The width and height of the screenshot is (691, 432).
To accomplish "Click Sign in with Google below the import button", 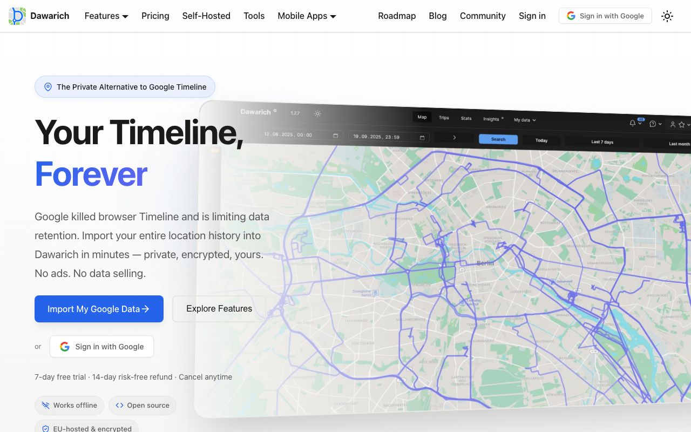I will pyautogui.click(x=101, y=347).
